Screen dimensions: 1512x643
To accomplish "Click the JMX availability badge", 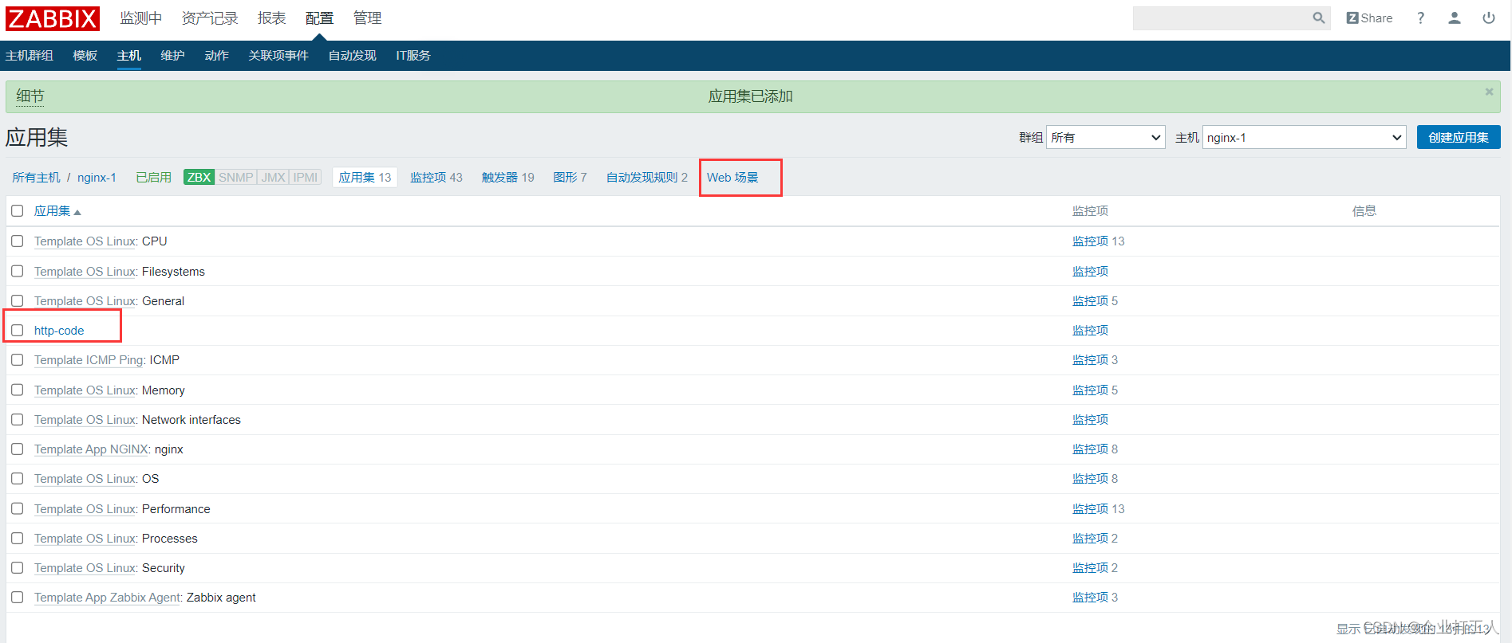I will [x=274, y=178].
